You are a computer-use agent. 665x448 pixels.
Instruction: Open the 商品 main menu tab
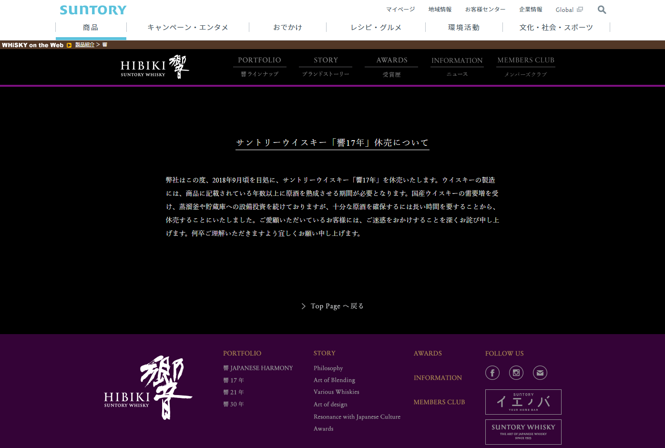[91, 28]
